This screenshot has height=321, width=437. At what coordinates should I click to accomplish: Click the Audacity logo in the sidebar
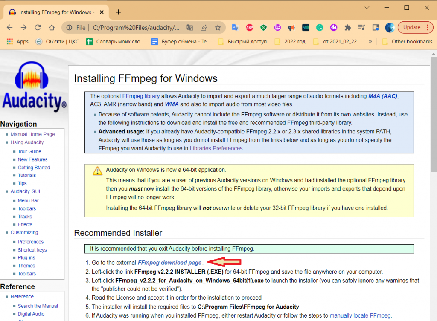(x=34, y=86)
